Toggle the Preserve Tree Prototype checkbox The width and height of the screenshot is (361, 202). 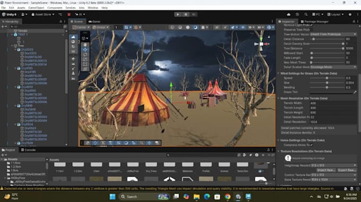coord(312,30)
